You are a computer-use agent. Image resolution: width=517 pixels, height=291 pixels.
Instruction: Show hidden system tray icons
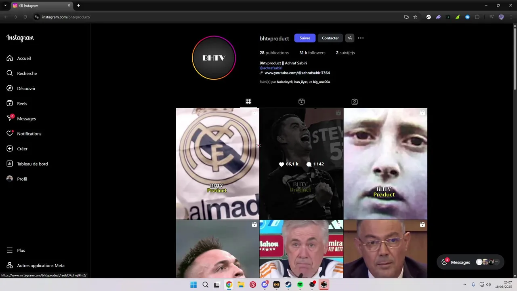point(464,285)
